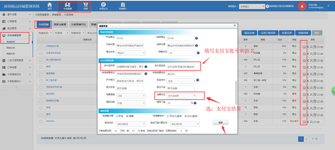335x150 pixels.
Task: Switch to the 外卖商铺评论 tab
Action: tap(79, 24)
